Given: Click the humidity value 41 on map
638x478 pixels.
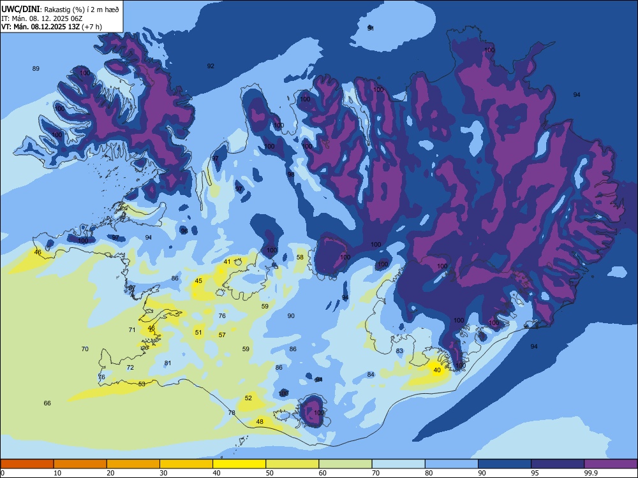Looking at the screenshot, I should tap(227, 262).
